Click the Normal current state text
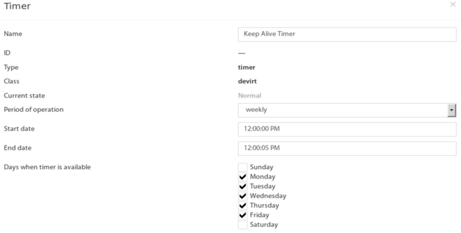The height and width of the screenshot is (233, 461). (x=249, y=95)
